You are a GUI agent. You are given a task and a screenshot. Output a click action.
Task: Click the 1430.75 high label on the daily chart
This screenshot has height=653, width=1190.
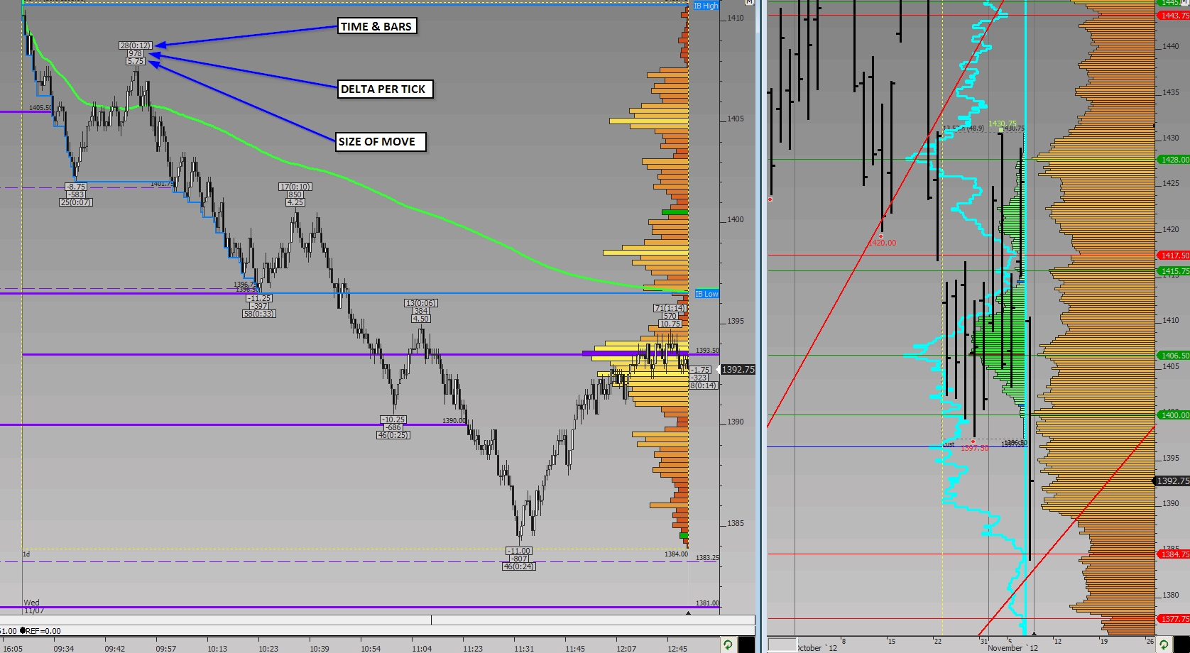tap(1003, 124)
